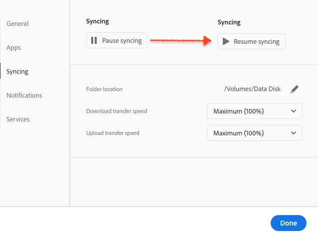Open Download transfer speed dropdown

[x=255, y=111]
